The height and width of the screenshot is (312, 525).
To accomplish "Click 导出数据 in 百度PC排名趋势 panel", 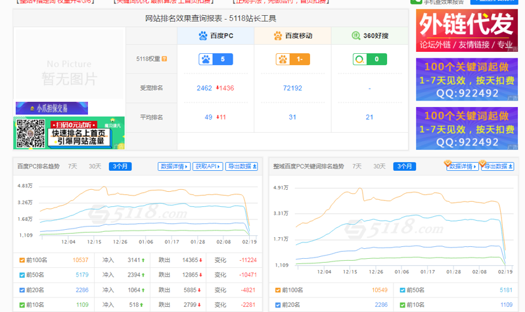I will click(x=242, y=166).
